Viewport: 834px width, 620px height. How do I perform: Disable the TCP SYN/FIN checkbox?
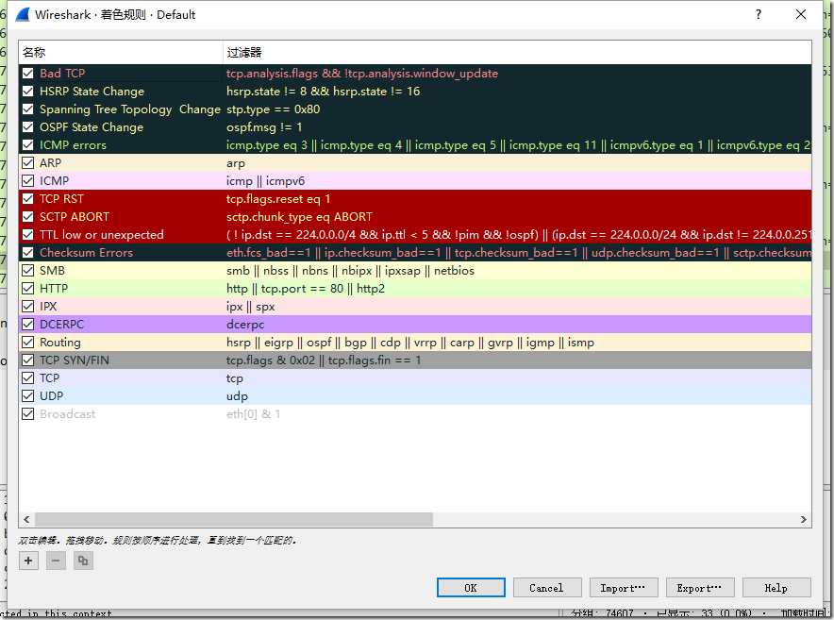click(28, 360)
